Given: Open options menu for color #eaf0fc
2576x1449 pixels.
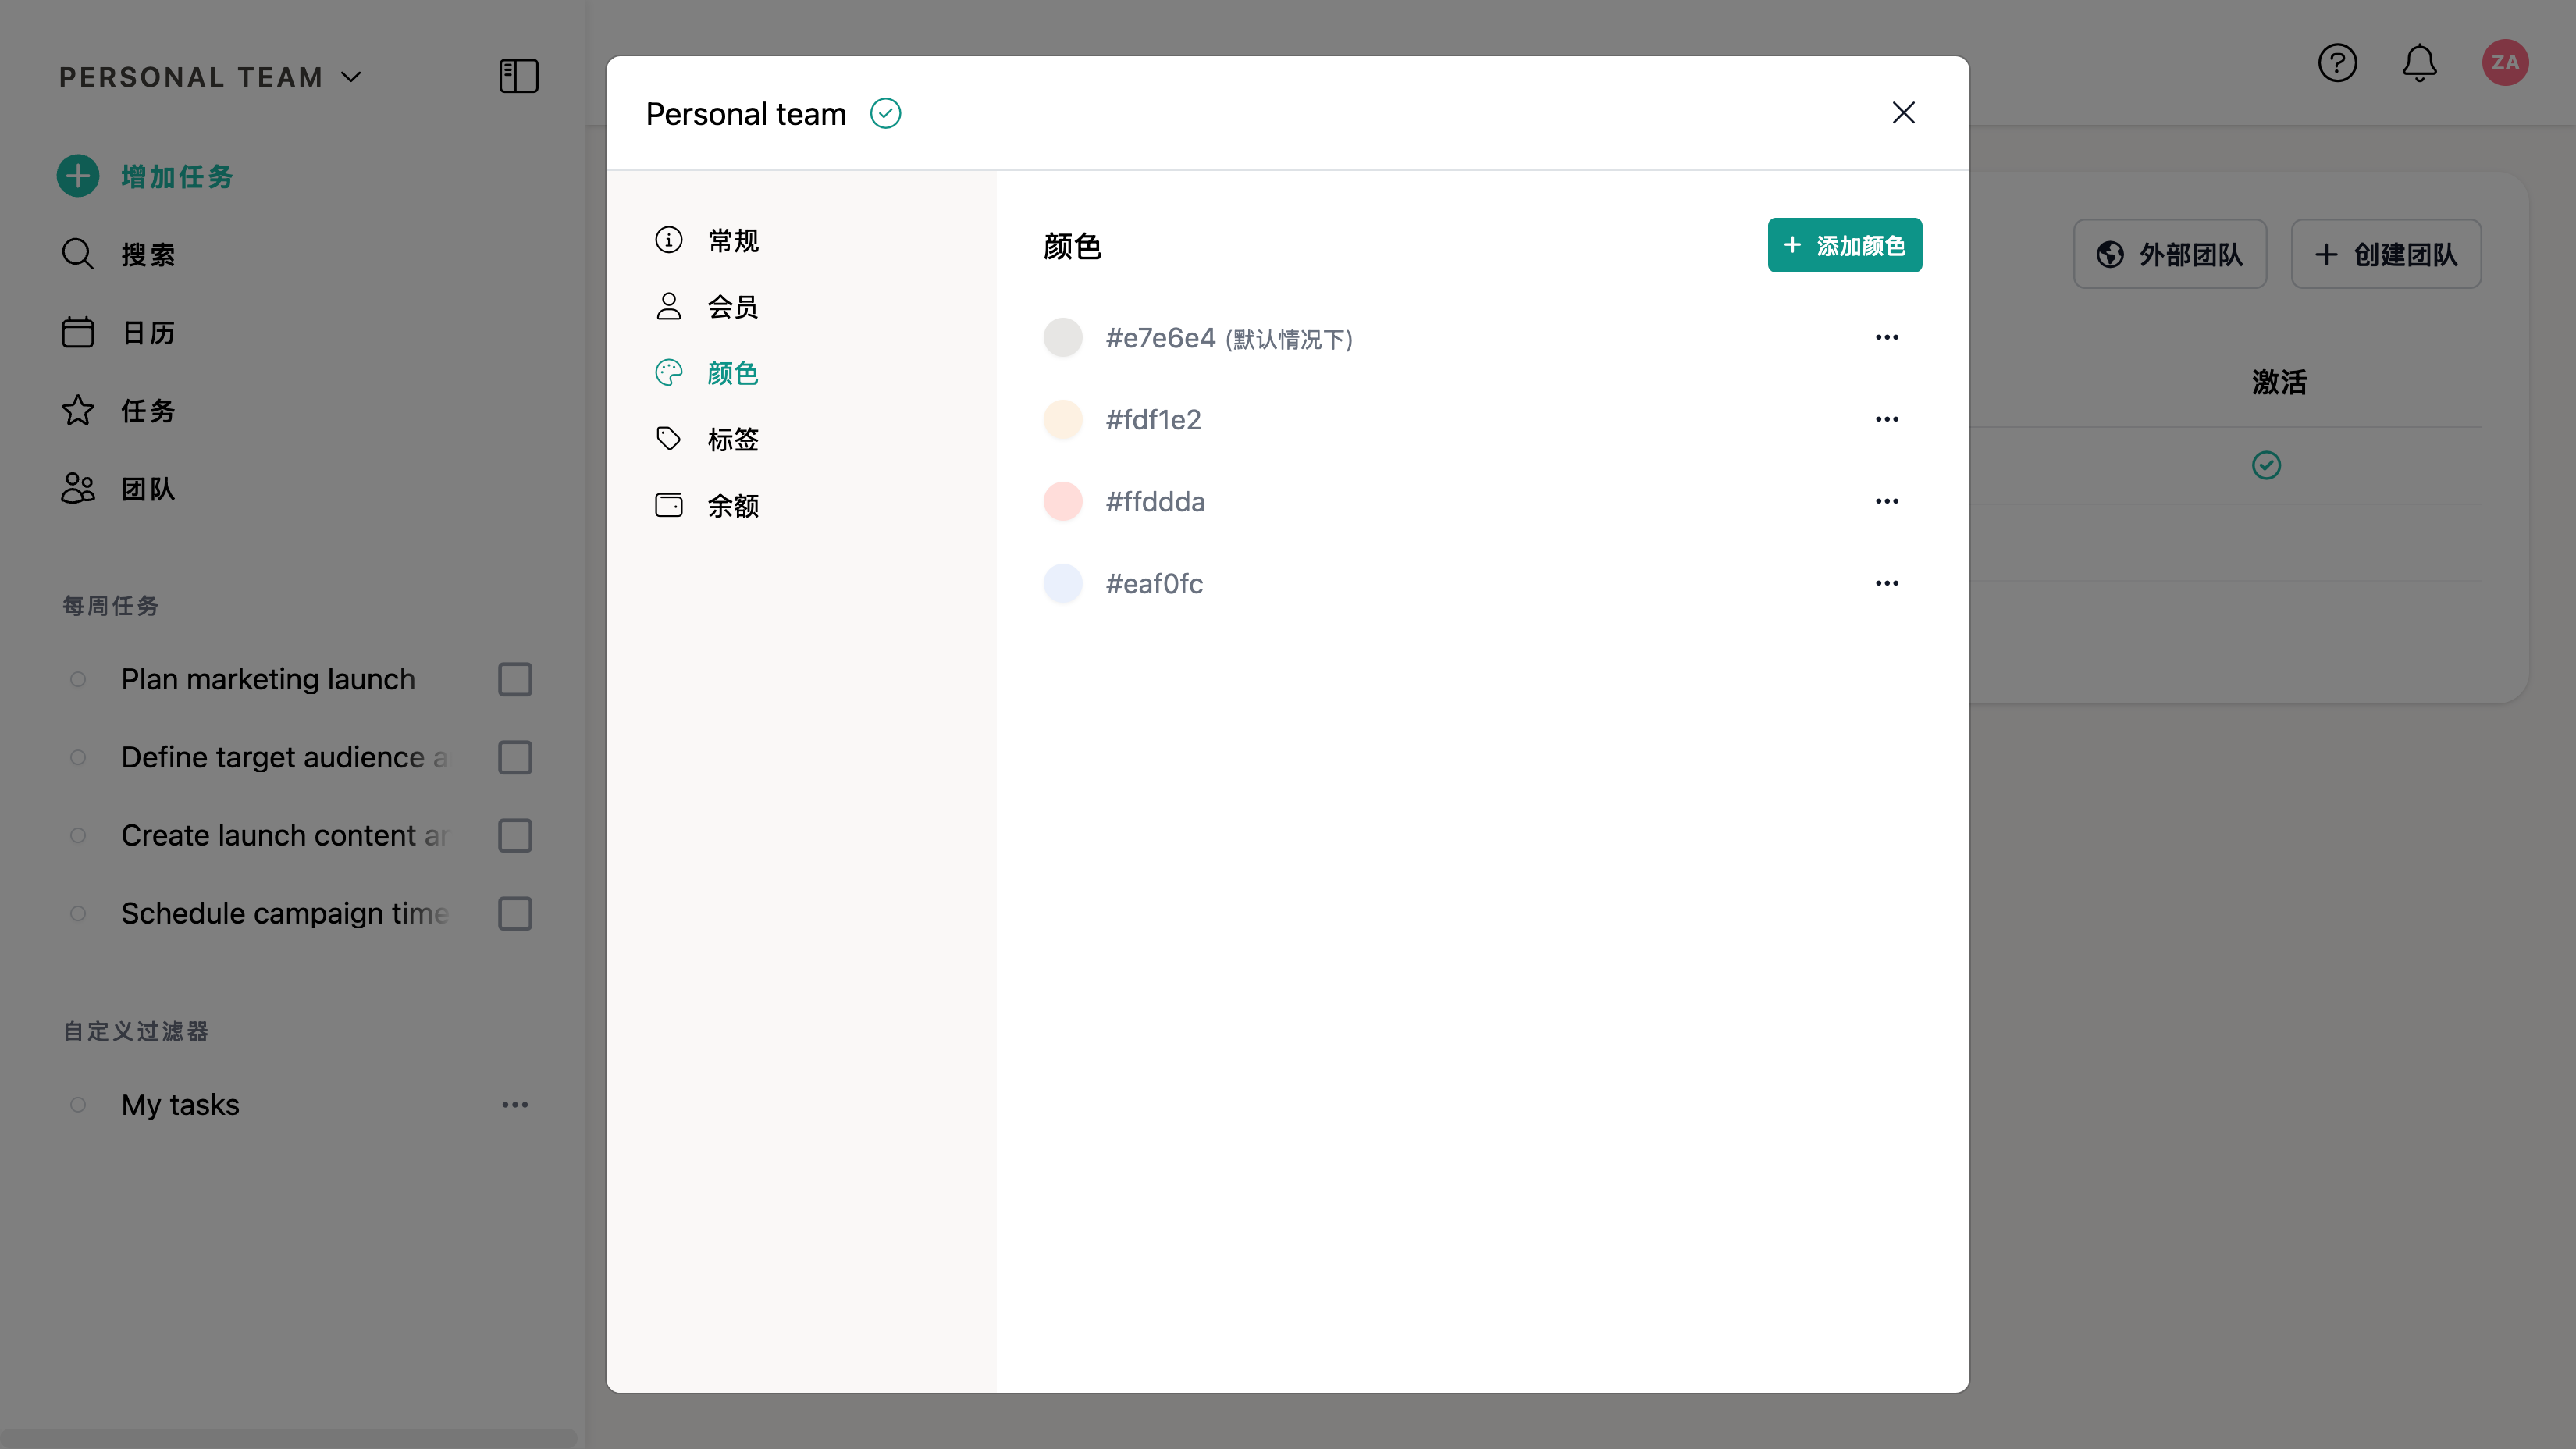Looking at the screenshot, I should click(1886, 584).
